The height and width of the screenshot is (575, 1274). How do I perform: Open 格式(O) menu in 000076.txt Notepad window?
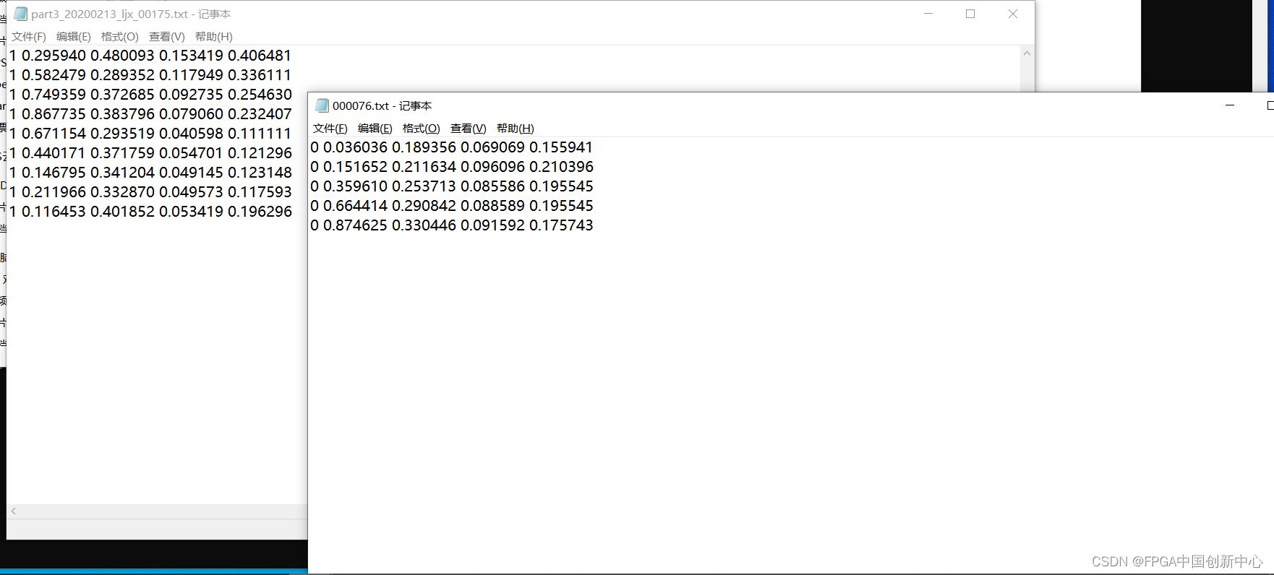pyautogui.click(x=422, y=129)
